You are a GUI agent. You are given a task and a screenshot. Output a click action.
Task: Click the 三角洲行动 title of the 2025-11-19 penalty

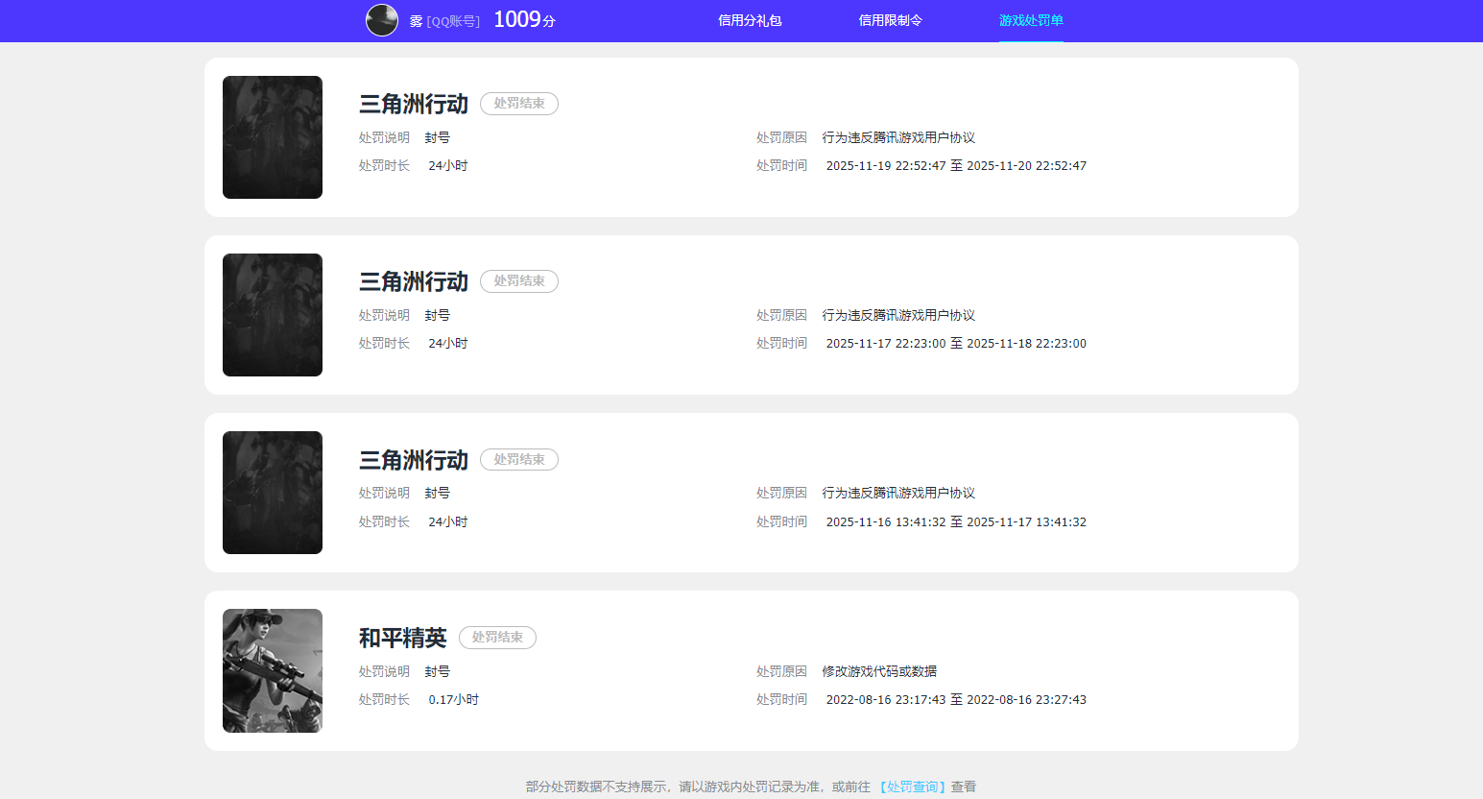click(x=414, y=104)
